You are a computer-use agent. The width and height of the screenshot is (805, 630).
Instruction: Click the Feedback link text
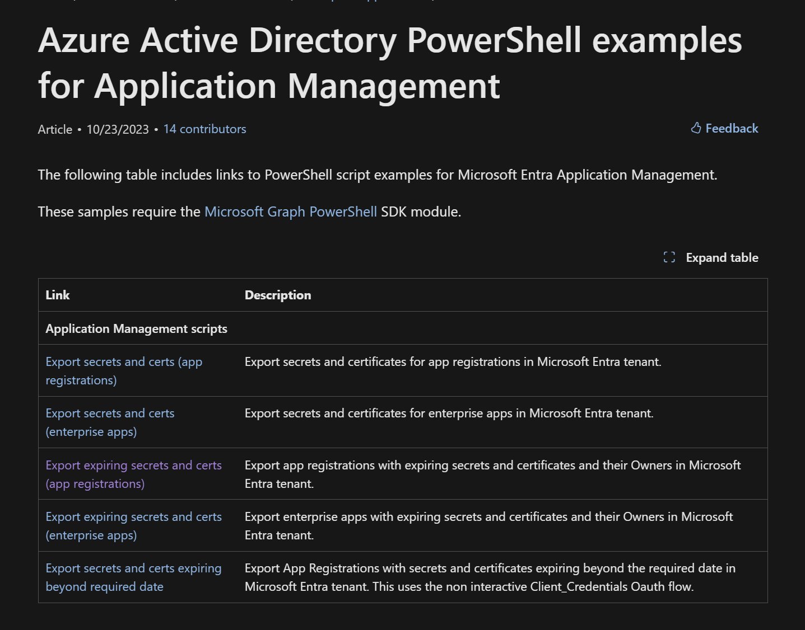732,128
